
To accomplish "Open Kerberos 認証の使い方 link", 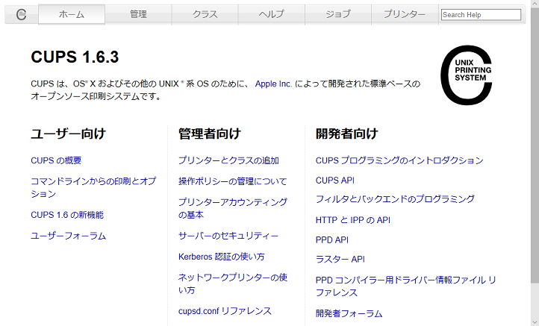I will pos(222,257).
